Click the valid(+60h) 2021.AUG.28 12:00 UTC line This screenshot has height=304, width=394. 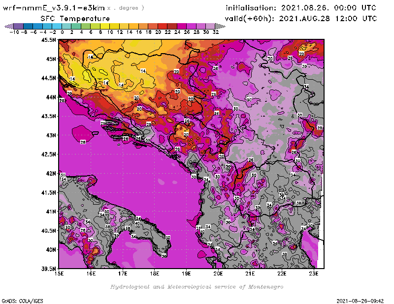tap(301, 19)
